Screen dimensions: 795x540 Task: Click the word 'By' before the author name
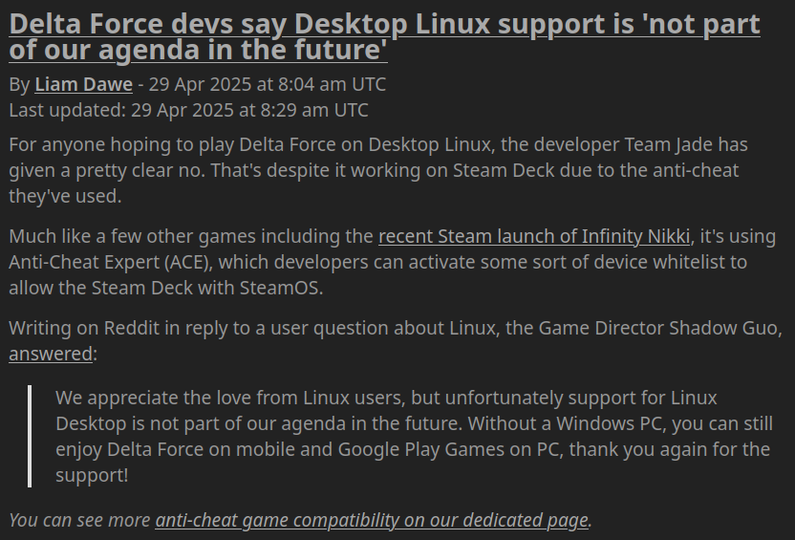pyautogui.click(x=19, y=85)
